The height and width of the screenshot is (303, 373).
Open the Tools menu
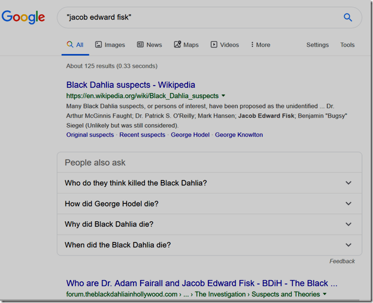point(347,45)
